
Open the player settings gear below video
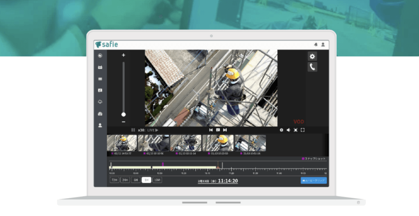tap(281, 130)
